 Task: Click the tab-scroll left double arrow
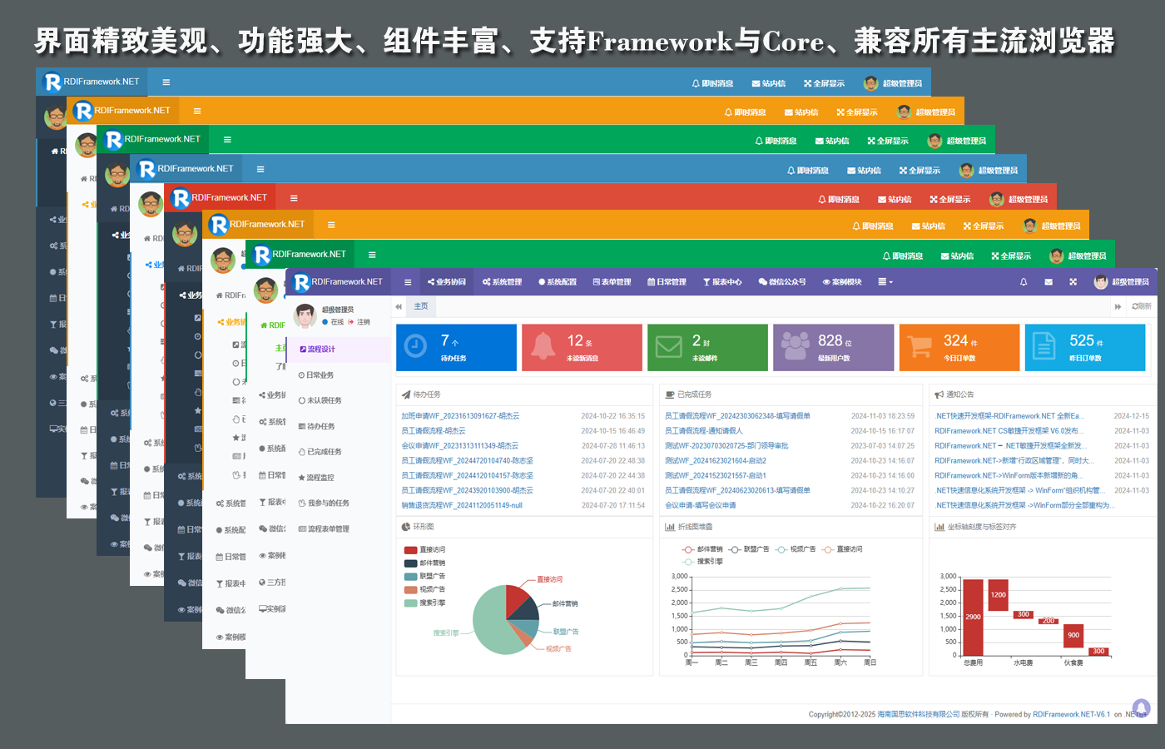point(399,306)
